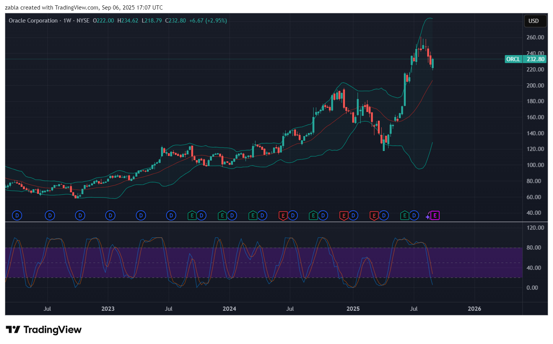Click the 120.00 stochastic axis label

535,228
